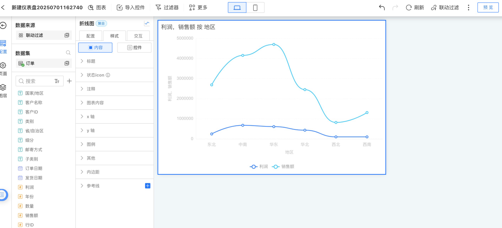Select the 内容 style option

(95, 47)
